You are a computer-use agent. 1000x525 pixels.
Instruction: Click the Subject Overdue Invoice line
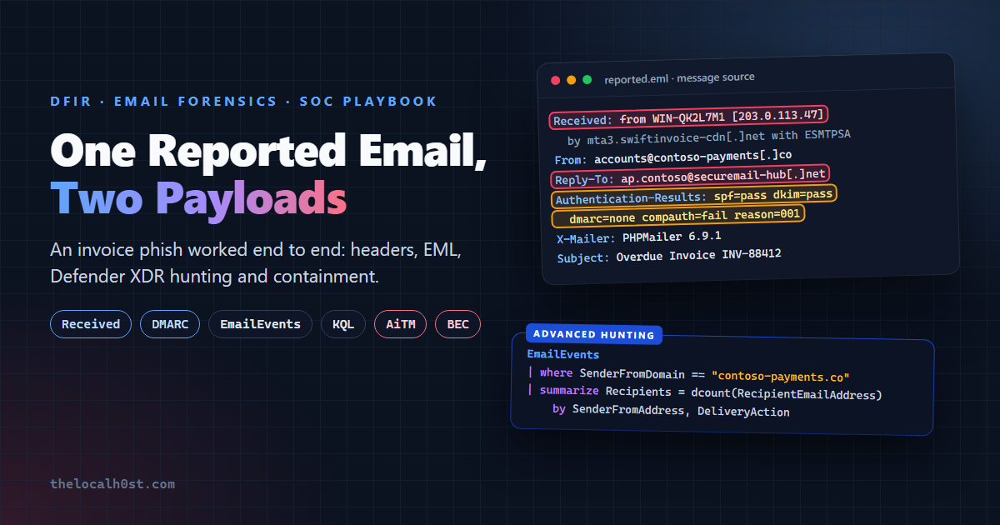click(668, 256)
